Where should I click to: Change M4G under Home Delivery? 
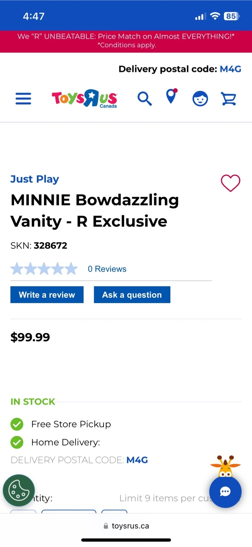pyautogui.click(x=137, y=460)
